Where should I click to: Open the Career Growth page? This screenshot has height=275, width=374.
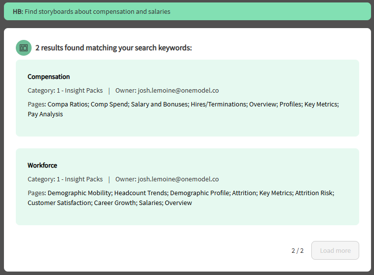coord(114,203)
